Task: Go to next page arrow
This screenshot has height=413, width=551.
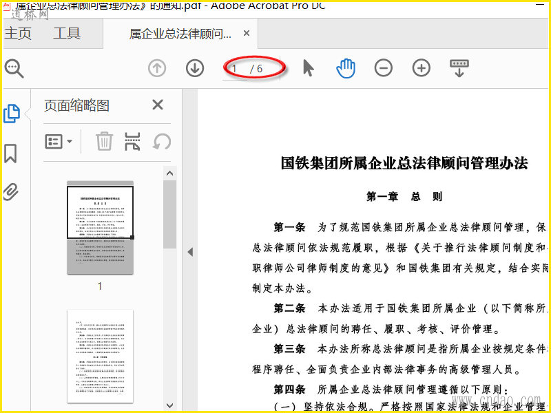Action: 195,68
